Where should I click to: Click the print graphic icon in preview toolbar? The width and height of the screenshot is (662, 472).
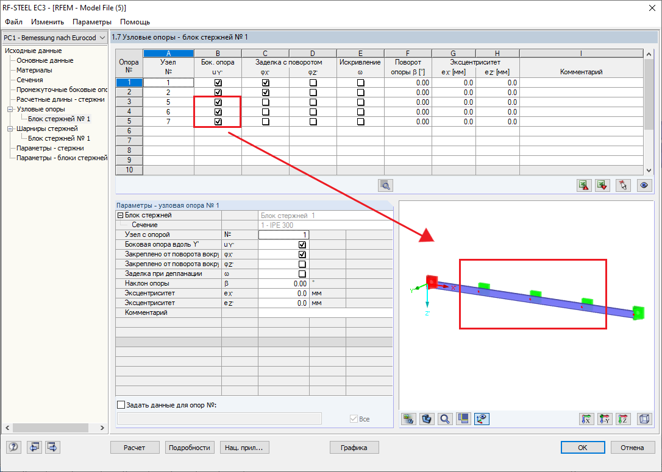pyautogui.click(x=408, y=419)
